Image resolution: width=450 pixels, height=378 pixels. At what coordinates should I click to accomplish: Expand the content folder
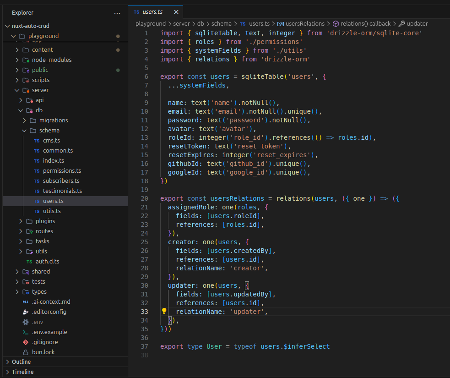(17, 50)
